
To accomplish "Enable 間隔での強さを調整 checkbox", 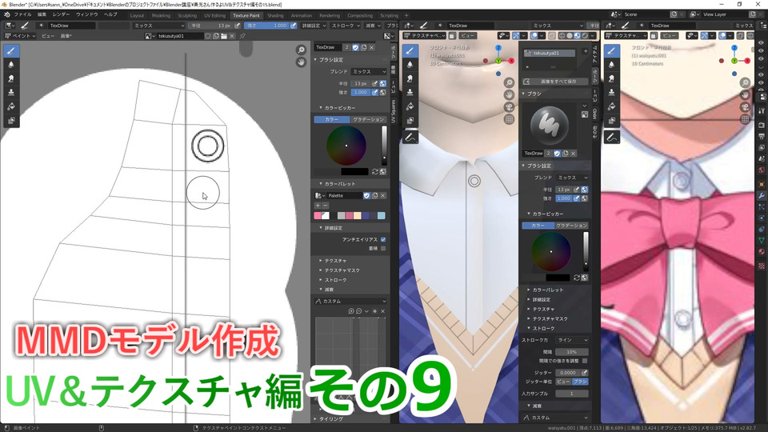I will (x=585, y=361).
